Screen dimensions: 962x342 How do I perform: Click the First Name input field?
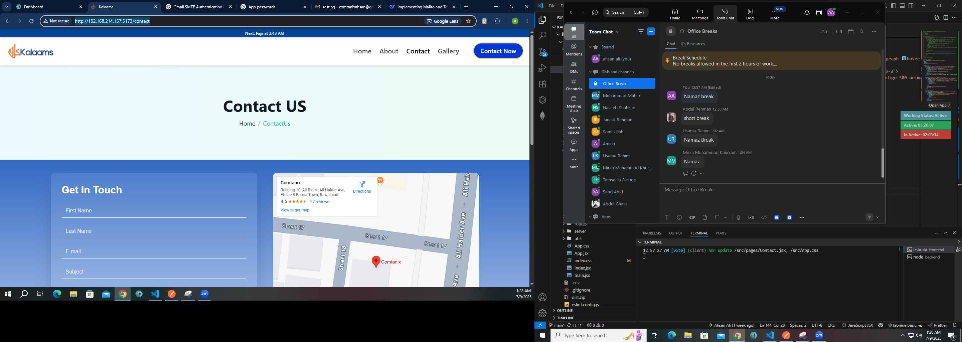154,211
